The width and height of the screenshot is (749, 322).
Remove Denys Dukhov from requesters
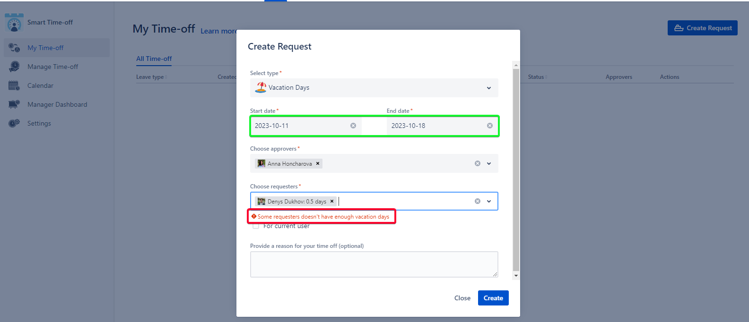pyautogui.click(x=332, y=202)
